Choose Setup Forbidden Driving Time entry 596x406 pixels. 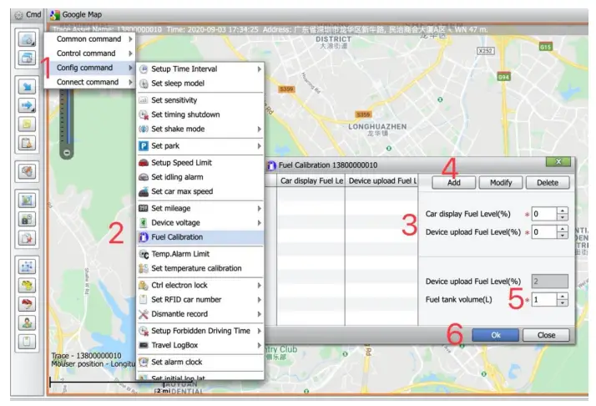pos(200,331)
